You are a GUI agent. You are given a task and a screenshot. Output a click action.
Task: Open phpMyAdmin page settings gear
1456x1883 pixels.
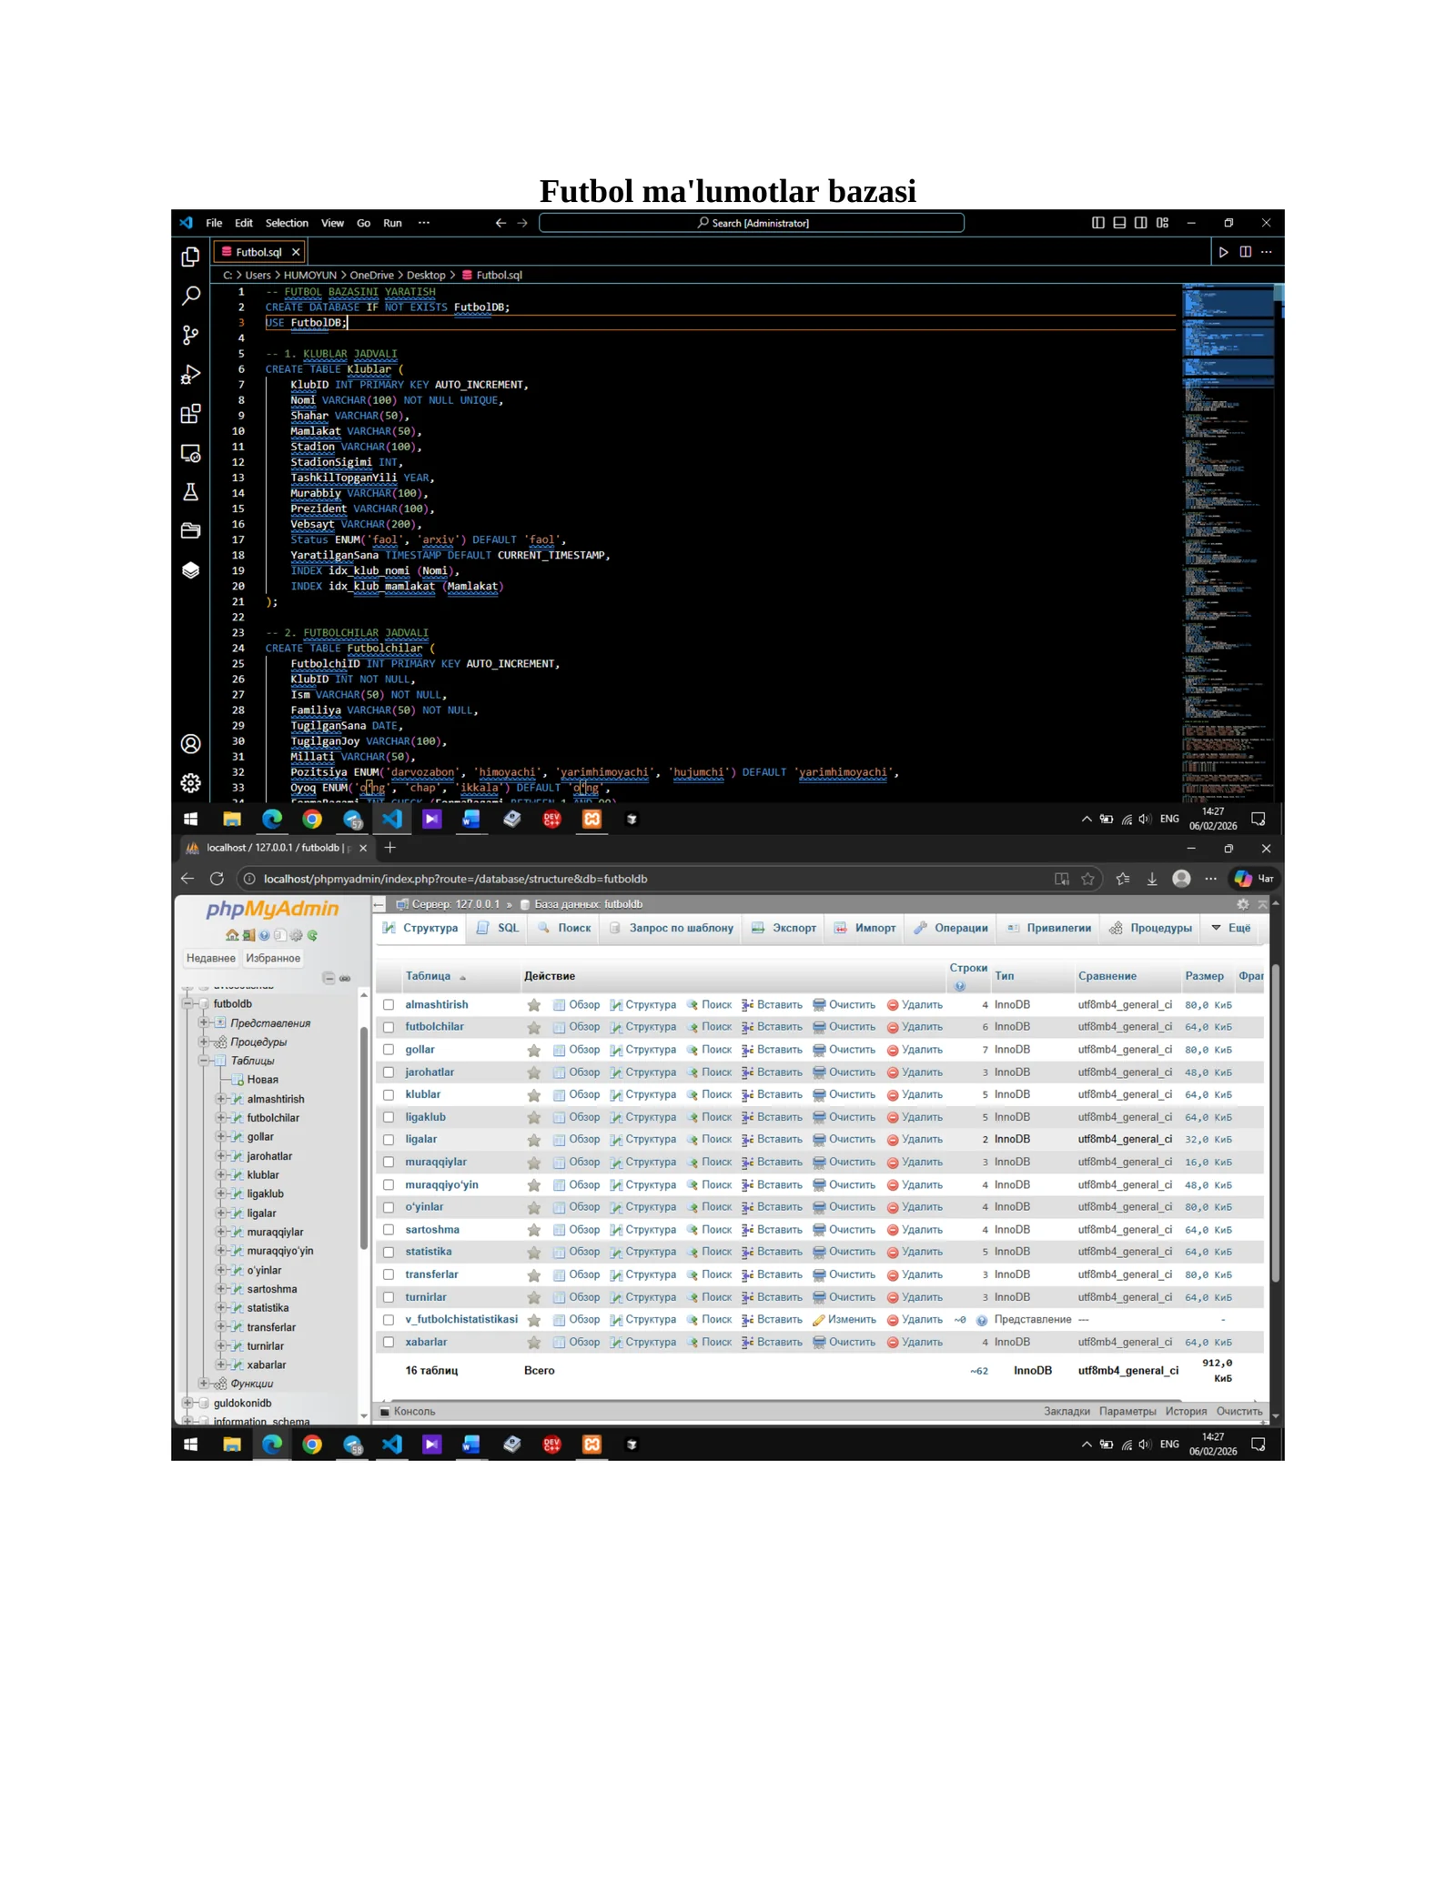pos(1243,904)
